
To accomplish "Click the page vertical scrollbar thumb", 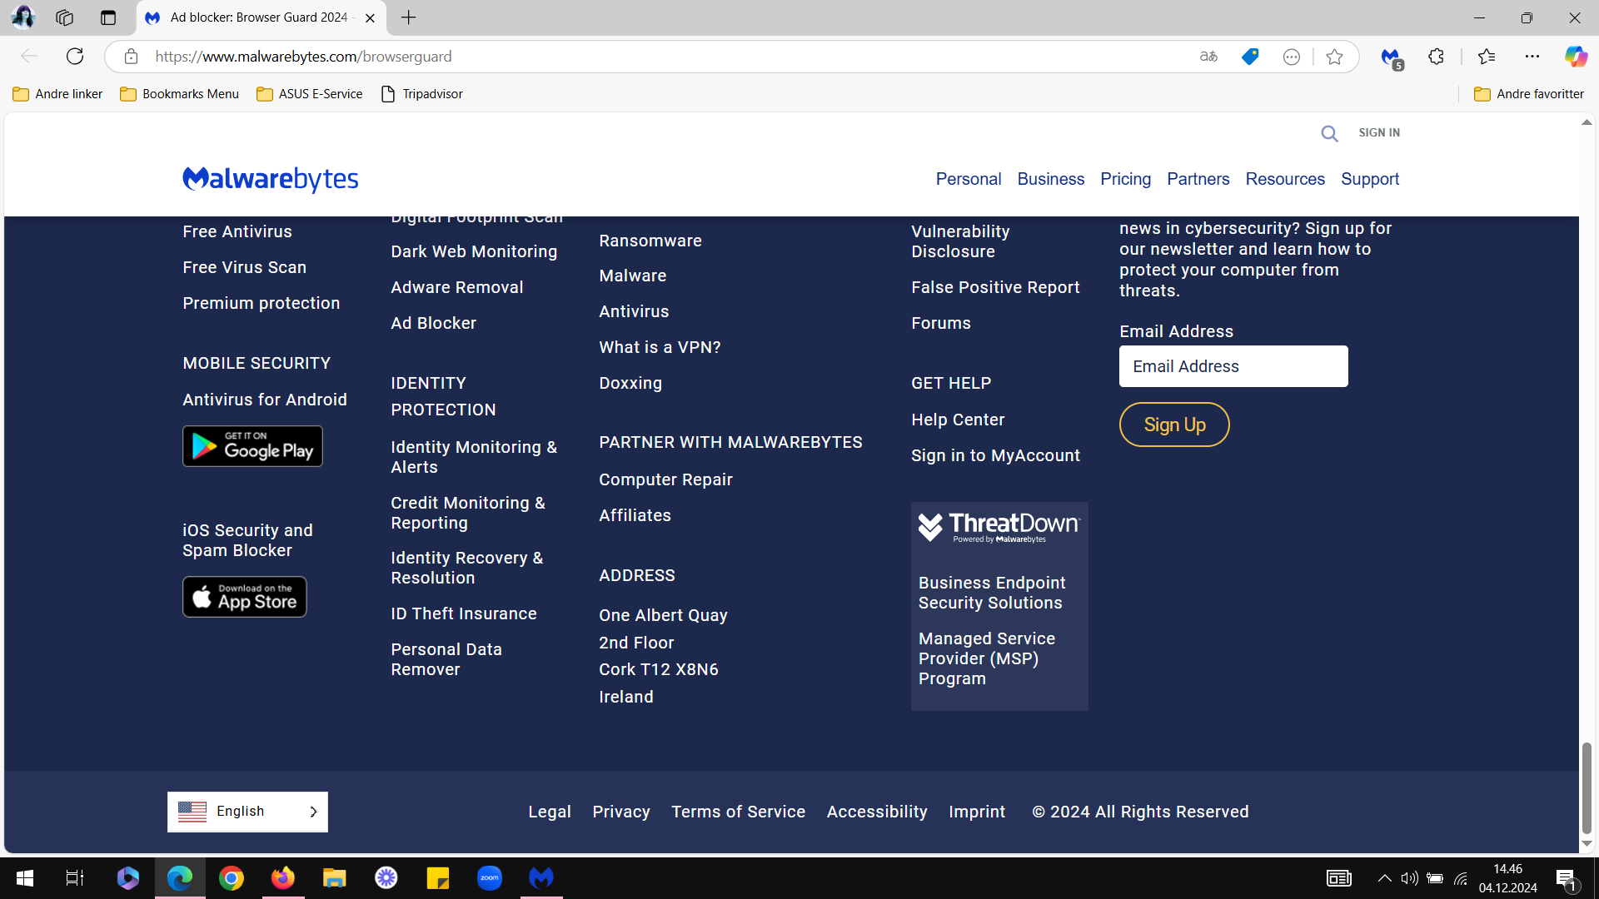I will (x=1587, y=787).
